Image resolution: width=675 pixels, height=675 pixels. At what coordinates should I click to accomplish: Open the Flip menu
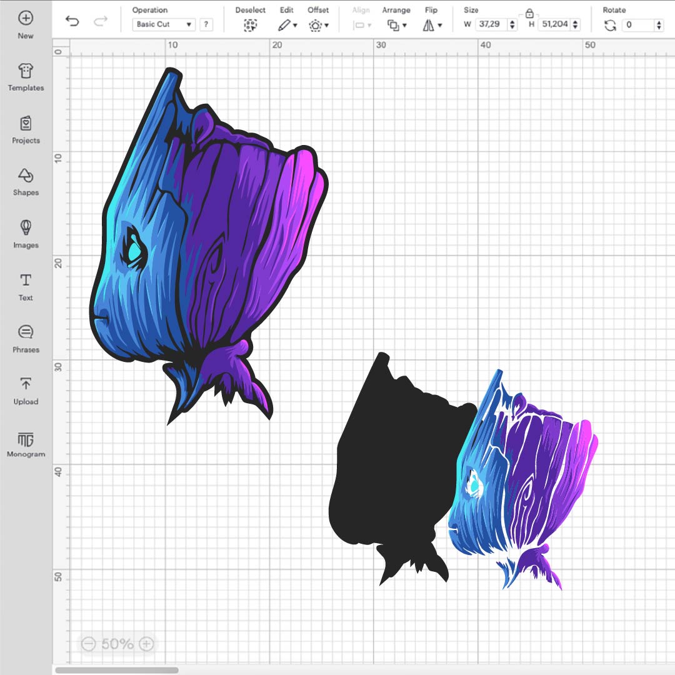tap(432, 25)
